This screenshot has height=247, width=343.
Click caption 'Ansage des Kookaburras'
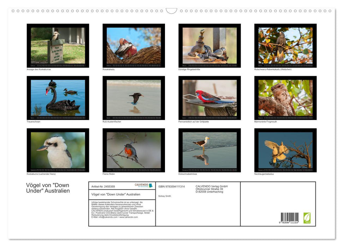pyautogui.click(x=39, y=69)
